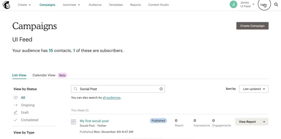Go to the Reports menu item
The width and height of the screenshot is (281, 139).
point(135,5)
